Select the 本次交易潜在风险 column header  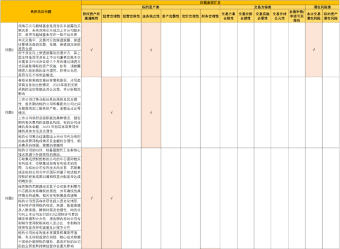pyautogui.click(x=314, y=16)
